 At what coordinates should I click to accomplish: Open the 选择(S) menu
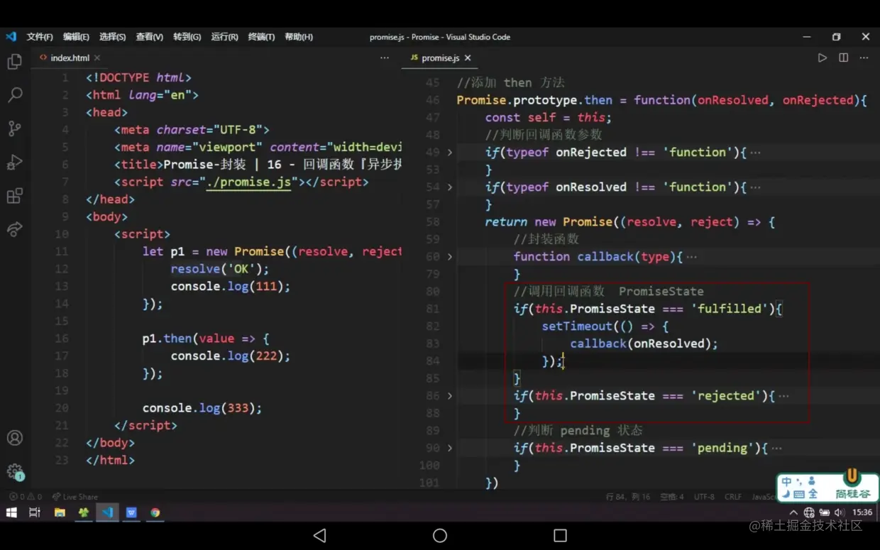pos(112,37)
